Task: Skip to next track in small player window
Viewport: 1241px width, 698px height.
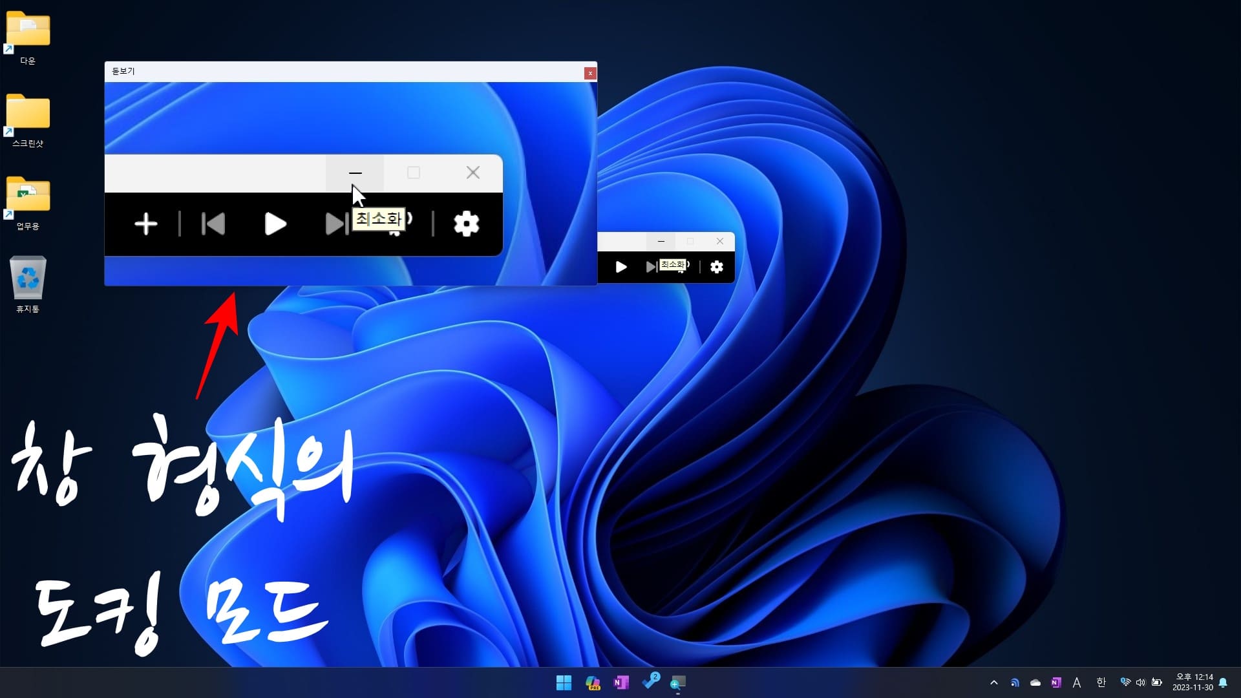Action: 651,267
